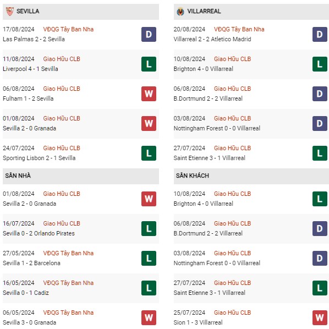The height and width of the screenshot is (329, 329).
Task: Open the VILLARREAL team header
Action: point(251,12)
